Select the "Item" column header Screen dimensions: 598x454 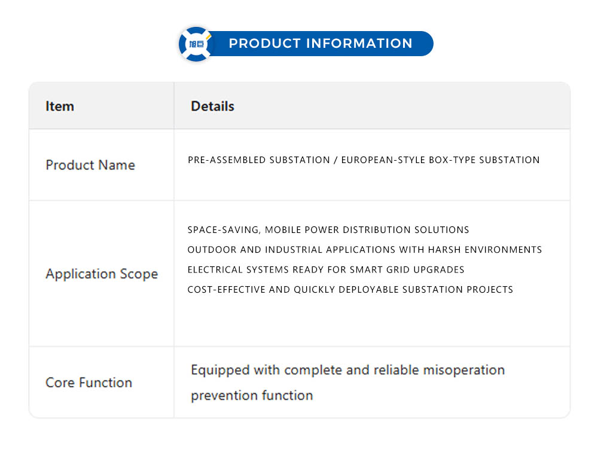60,106
